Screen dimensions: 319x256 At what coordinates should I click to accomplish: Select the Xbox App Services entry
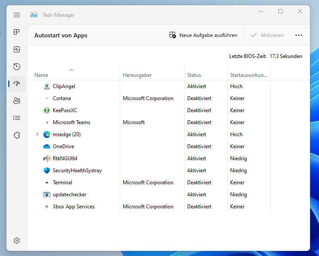74,207
